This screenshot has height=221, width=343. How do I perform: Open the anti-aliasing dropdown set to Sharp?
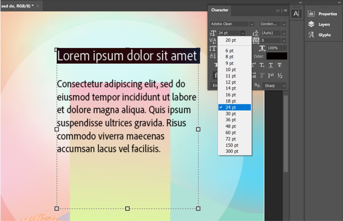tap(274, 86)
